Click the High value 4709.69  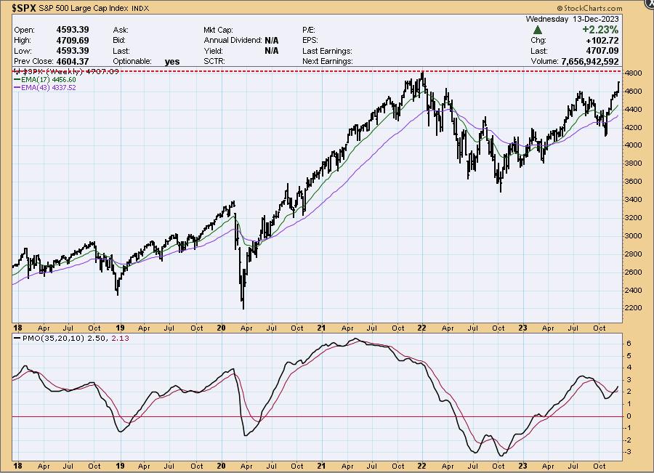73,40
